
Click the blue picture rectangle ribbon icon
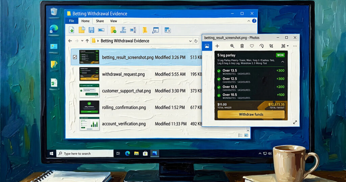[x=101, y=30]
